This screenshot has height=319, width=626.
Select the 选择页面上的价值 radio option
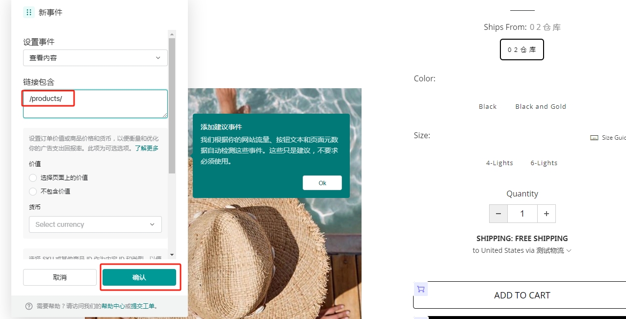[33, 178]
